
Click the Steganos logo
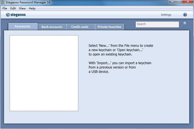click(16, 15)
